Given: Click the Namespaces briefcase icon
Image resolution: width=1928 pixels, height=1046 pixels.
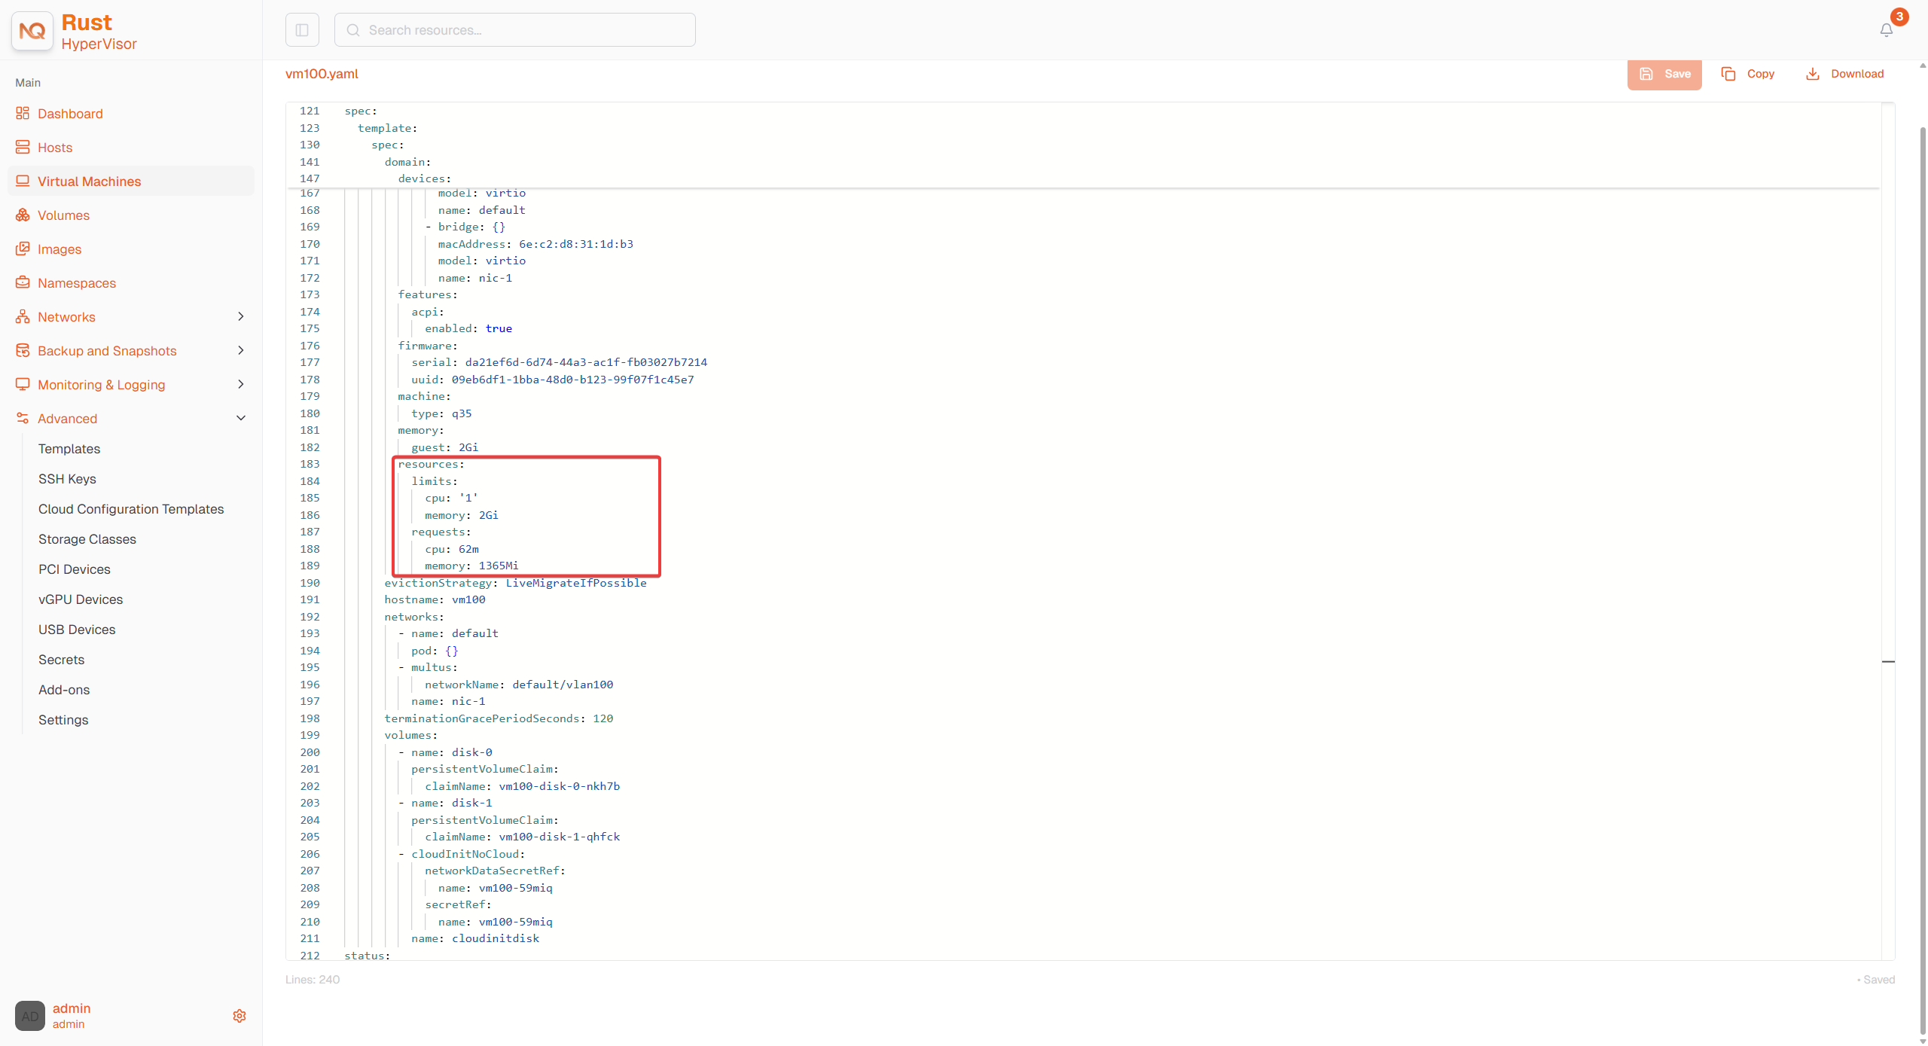Looking at the screenshot, I should [23, 282].
